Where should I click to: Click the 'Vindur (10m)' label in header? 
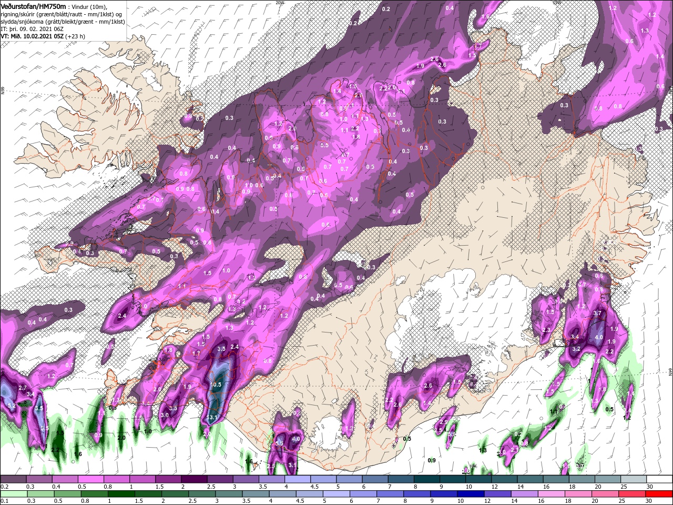(x=90, y=7)
